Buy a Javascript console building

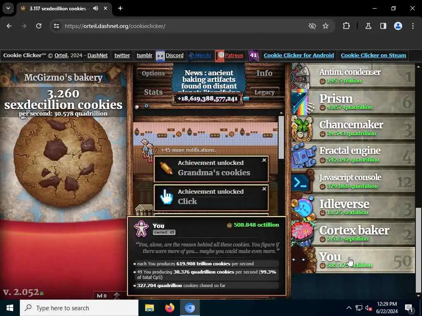(353, 181)
